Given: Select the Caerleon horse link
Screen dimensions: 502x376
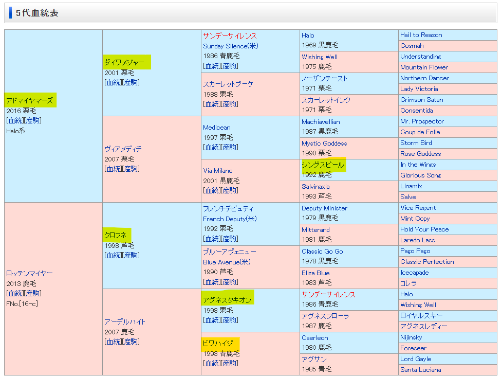Looking at the screenshot, I should (x=314, y=337).
